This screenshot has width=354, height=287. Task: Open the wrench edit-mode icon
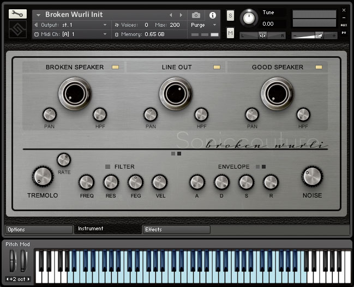point(17,14)
